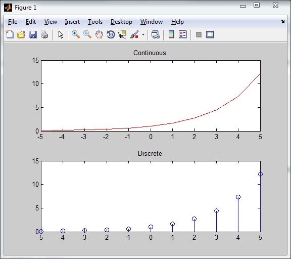291x259 pixels.
Task: Click the Link Plot icon
Action: click(155, 34)
